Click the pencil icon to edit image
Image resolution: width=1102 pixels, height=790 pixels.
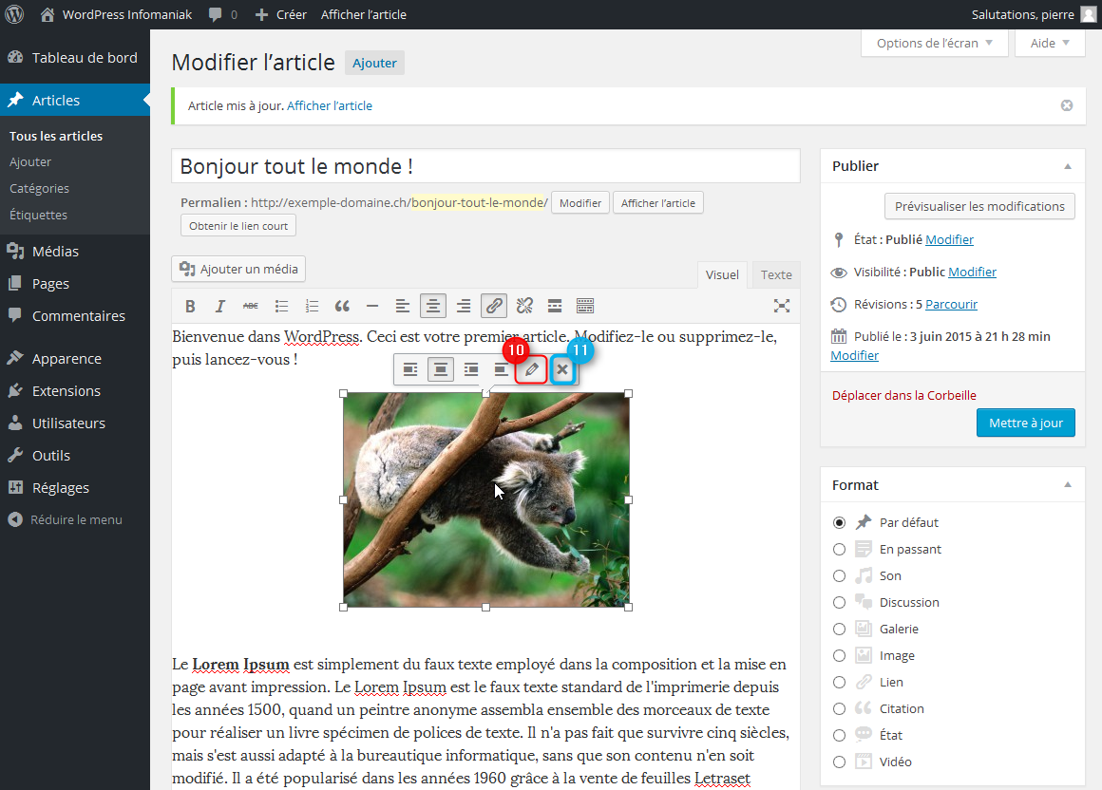coord(532,369)
